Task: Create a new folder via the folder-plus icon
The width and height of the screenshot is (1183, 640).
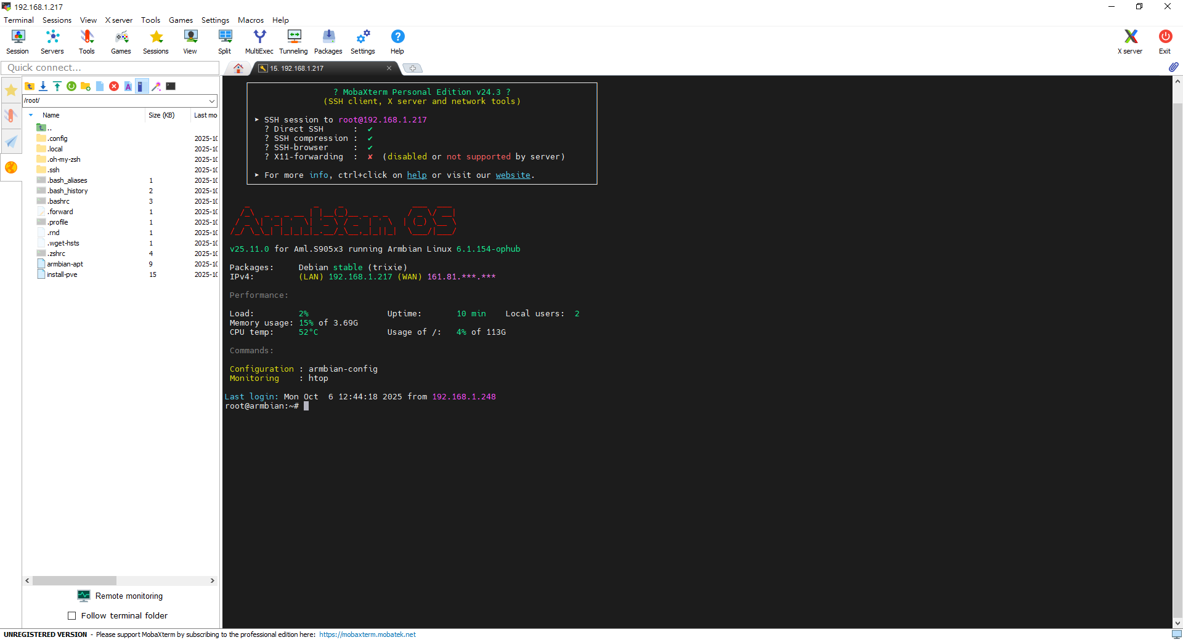Action: point(86,86)
